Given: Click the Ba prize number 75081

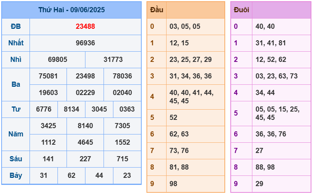Looking at the screenshot, I should click(48, 76).
